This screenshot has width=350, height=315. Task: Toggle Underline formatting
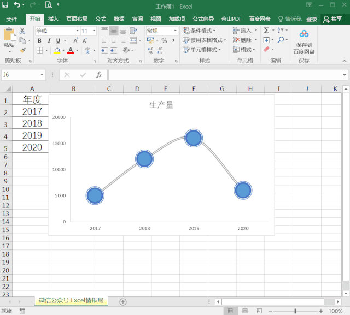point(58,40)
